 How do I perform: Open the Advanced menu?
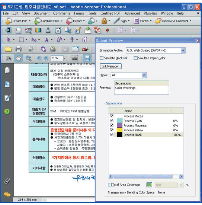132,13
